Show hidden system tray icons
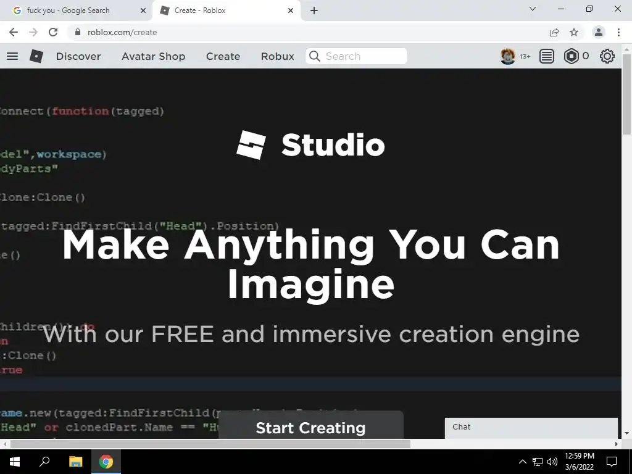Screen dimensions: 632x474 pos(522,462)
